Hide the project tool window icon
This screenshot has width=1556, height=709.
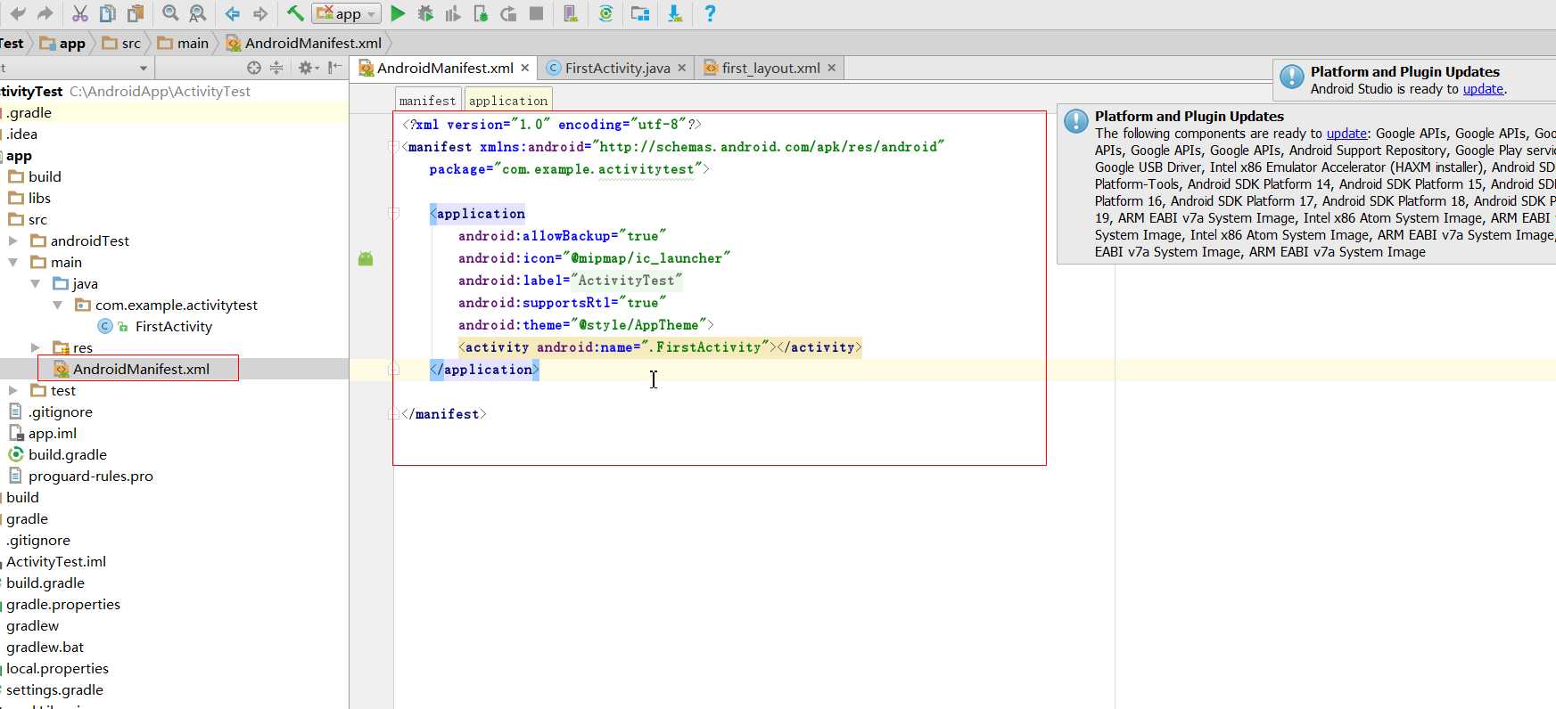334,68
